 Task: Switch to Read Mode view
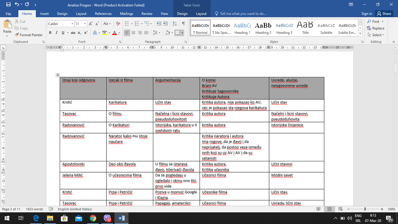click(x=318, y=209)
